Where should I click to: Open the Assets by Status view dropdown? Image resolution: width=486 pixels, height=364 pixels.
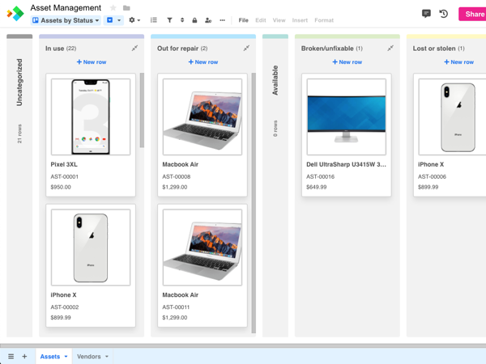click(66, 20)
